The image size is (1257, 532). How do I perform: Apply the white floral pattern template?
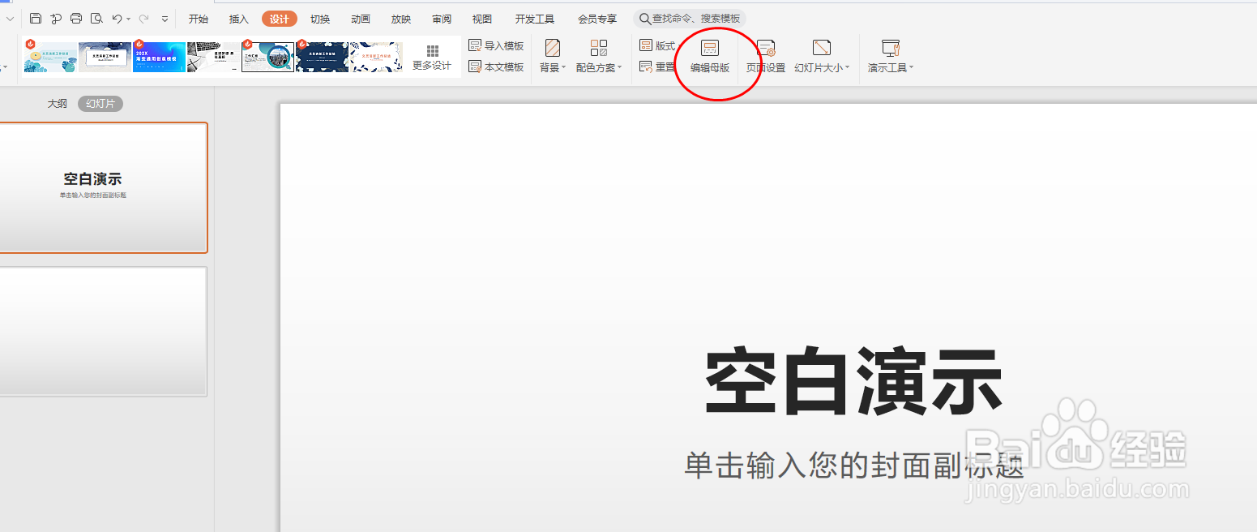click(x=377, y=58)
